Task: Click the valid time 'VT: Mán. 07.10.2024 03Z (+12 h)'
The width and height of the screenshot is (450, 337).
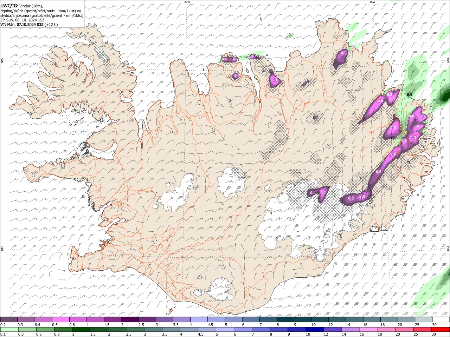Action: pyautogui.click(x=29, y=25)
